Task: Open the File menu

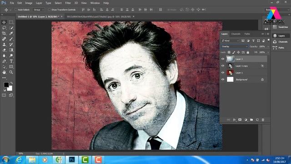Action: (x=12, y=3)
